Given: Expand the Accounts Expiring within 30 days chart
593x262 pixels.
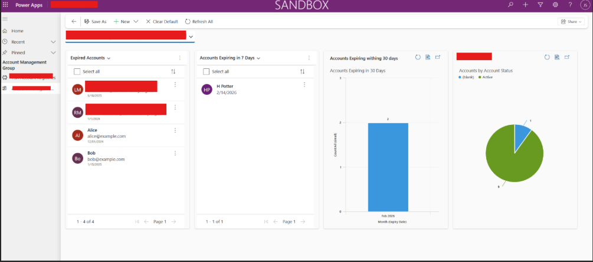Looking at the screenshot, I should click(438, 57).
